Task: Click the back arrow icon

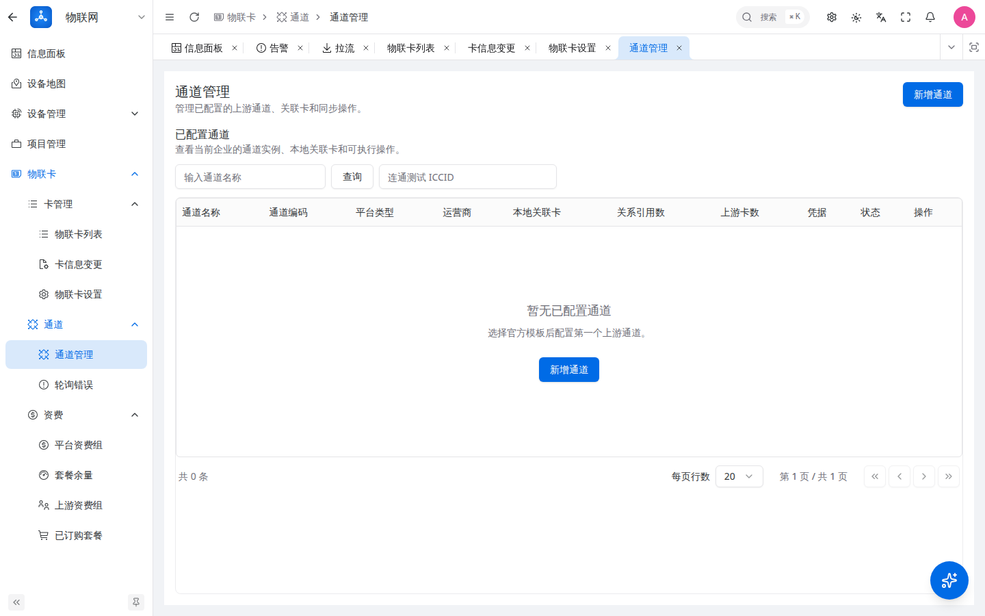Action: click(x=12, y=17)
